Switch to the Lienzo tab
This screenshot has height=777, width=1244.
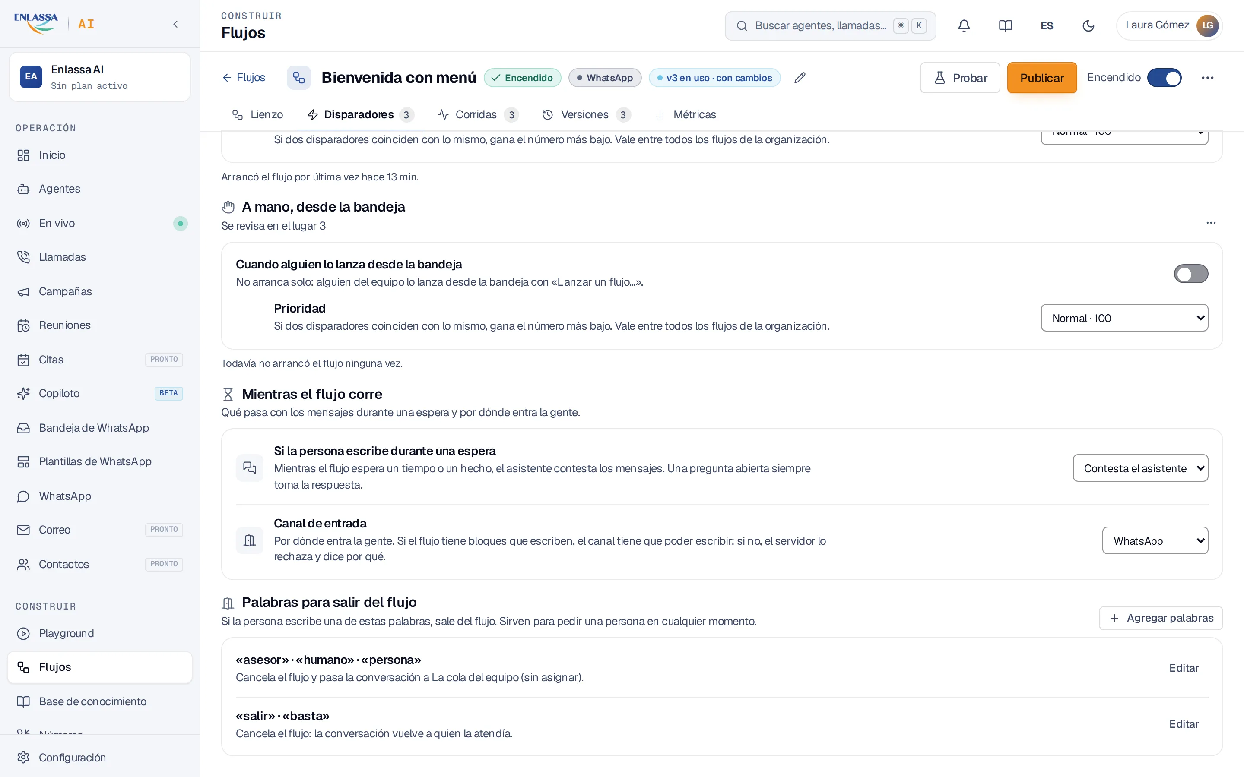tap(257, 114)
